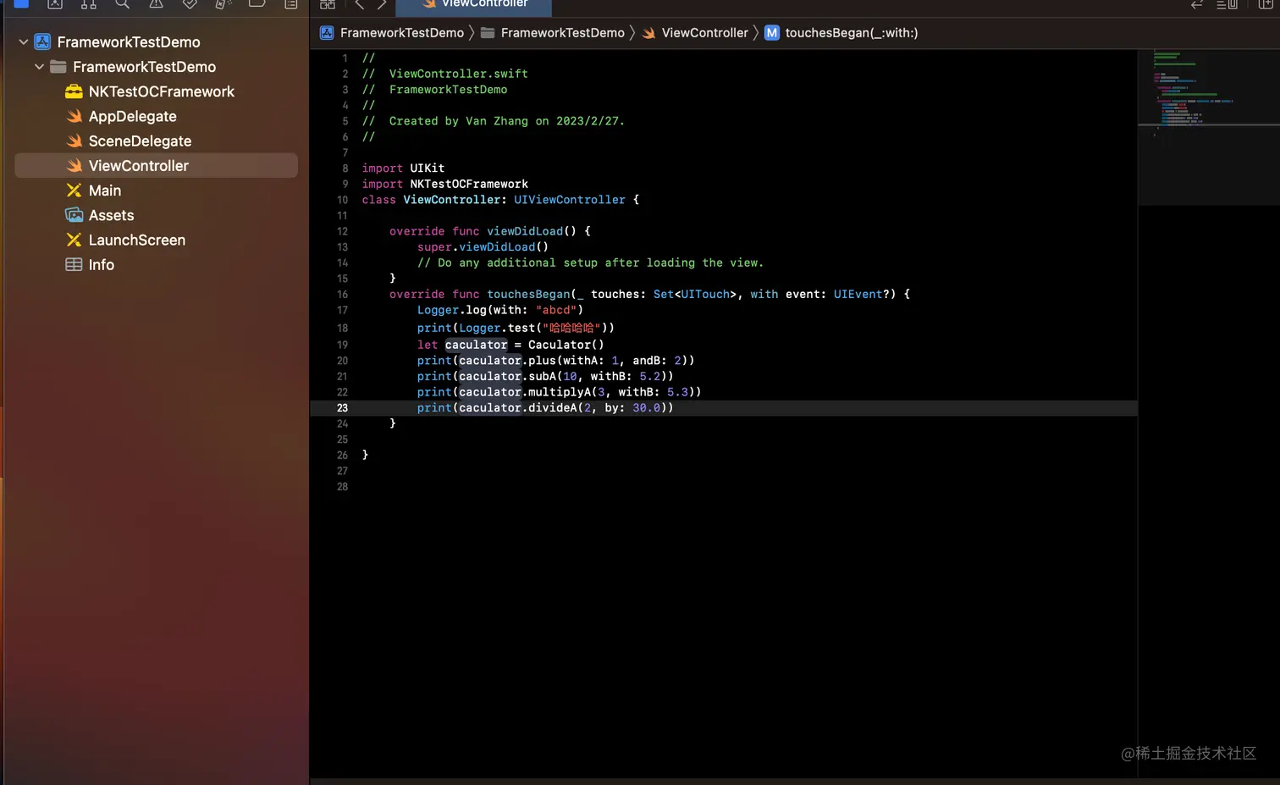Open the Issue navigator warning icon
1280x785 pixels.
(x=157, y=3)
